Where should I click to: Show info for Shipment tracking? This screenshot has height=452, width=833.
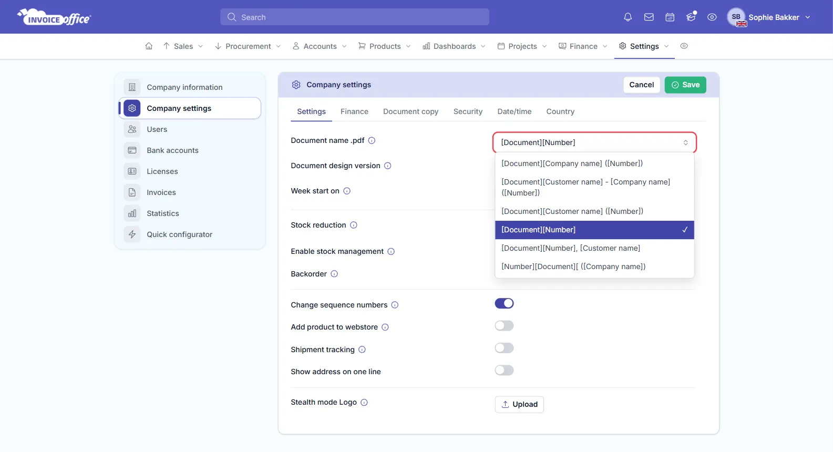(x=362, y=350)
